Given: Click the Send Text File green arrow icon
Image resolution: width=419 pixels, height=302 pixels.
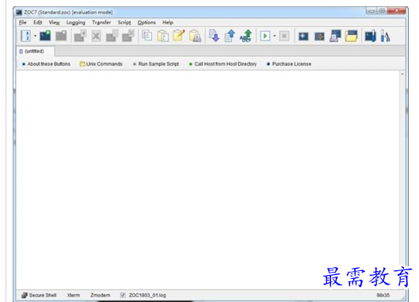Looking at the screenshot, I should (246, 36).
